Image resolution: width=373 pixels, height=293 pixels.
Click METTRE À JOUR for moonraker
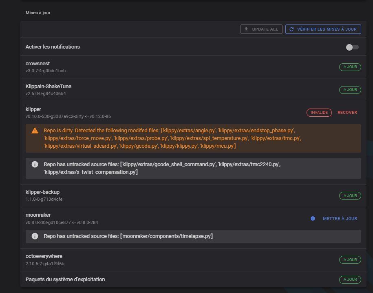point(340,219)
